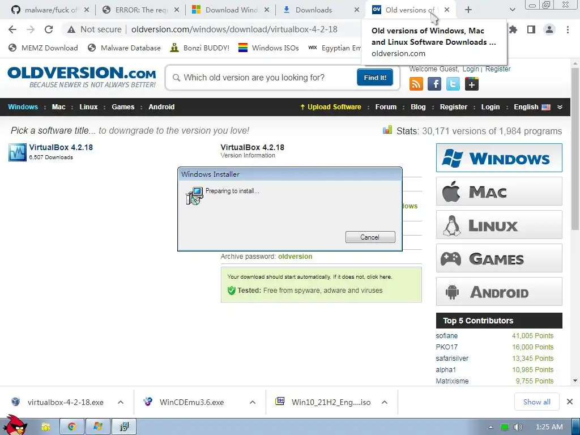This screenshot has width=580, height=435.
Task: Open the tab search dropdown chevron
Action: point(512,10)
